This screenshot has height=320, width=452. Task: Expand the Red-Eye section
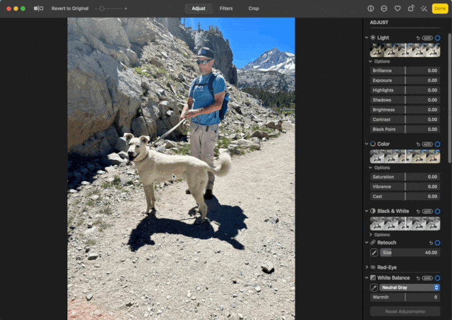tap(367, 267)
